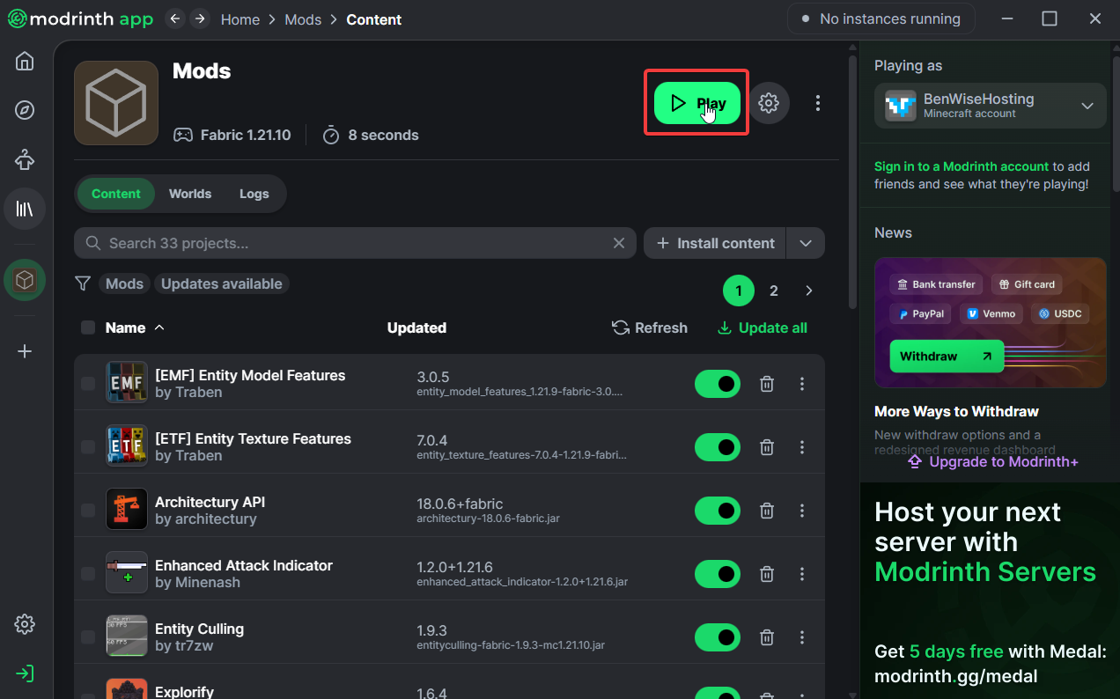The width and height of the screenshot is (1120, 699).
Task: Open more options for Entity Texture Features
Action: (x=802, y=447)
